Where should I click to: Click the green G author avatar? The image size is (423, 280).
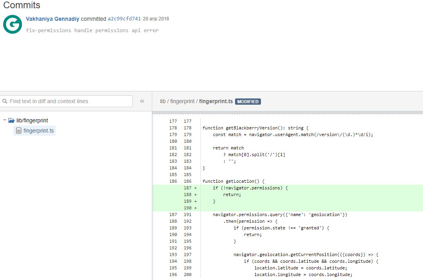pyautogui.click(x=13, y=24)
